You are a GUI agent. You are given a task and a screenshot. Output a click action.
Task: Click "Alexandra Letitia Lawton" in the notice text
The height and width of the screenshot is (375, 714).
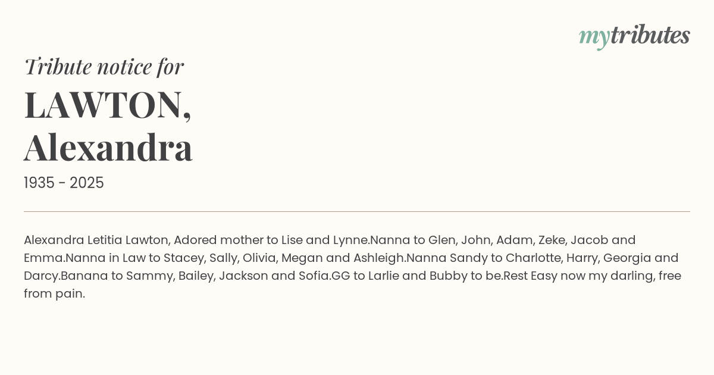coord(96,240)
